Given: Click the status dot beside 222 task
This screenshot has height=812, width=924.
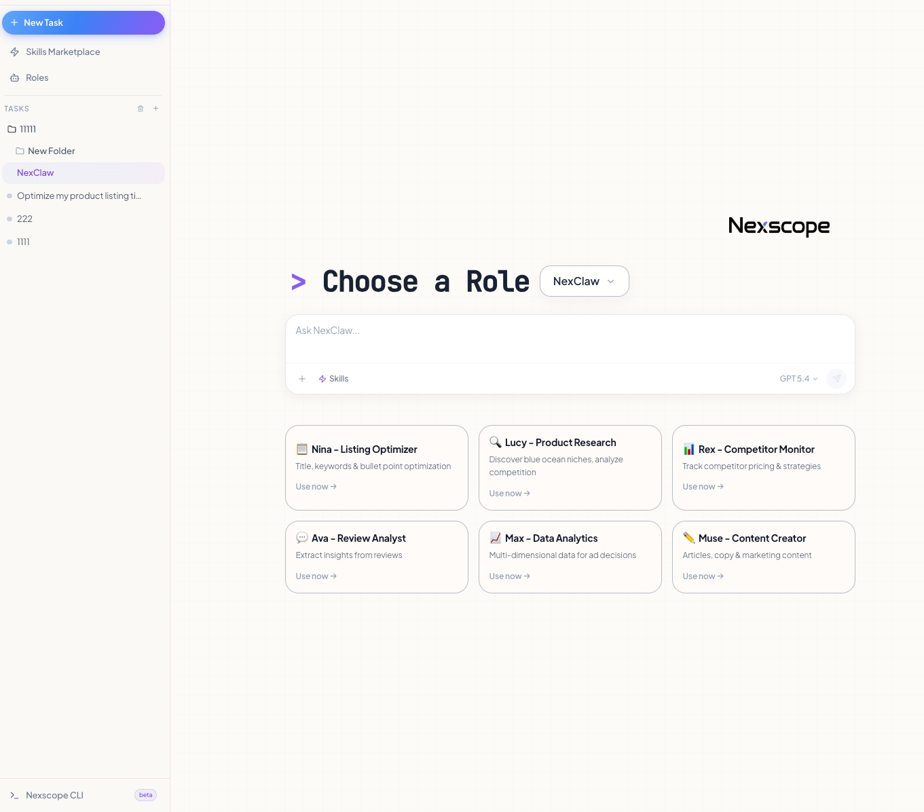Looking at the screenshot, I should click(x=10, y=219).
